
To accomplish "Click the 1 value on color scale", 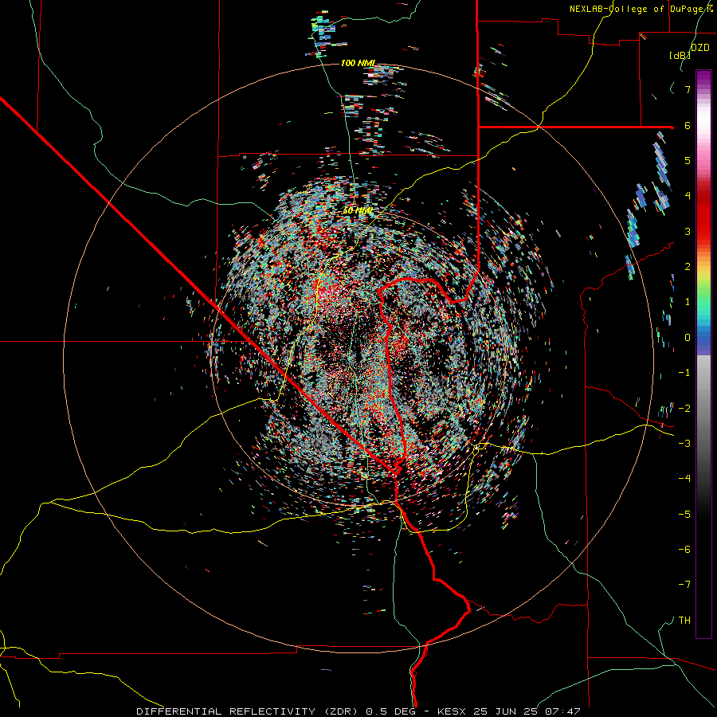I will (688, 302).
